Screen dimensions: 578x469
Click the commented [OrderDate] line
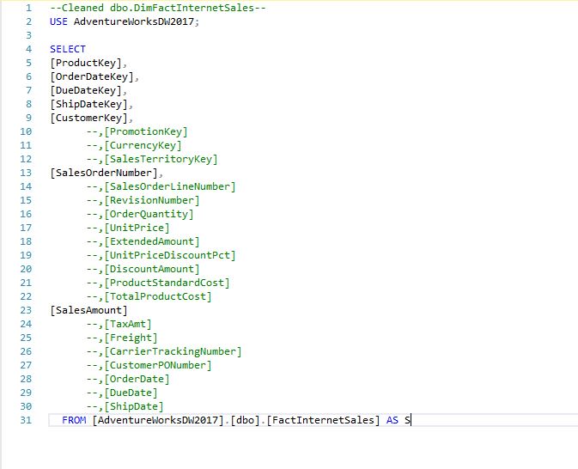pyautogui.click(x=128, y=379)
